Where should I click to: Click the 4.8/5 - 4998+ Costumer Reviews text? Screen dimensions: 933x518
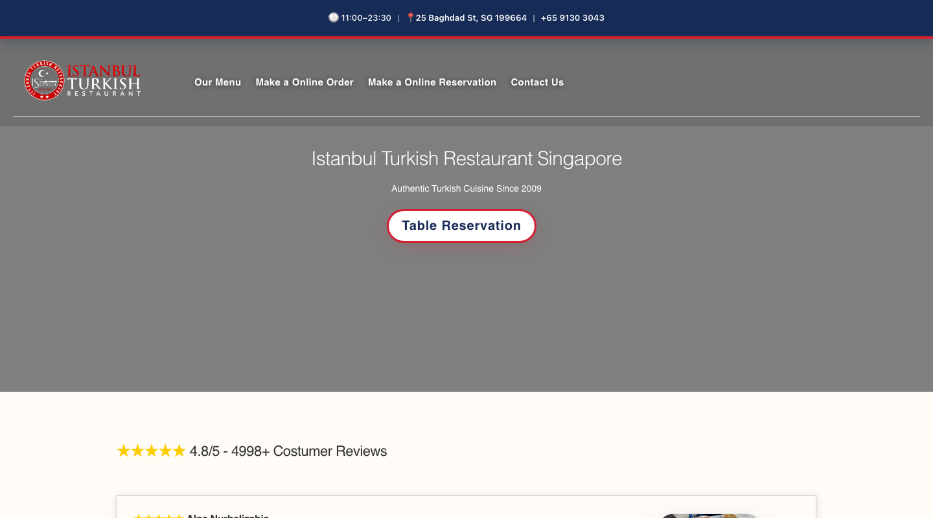(x=288, y=451)
